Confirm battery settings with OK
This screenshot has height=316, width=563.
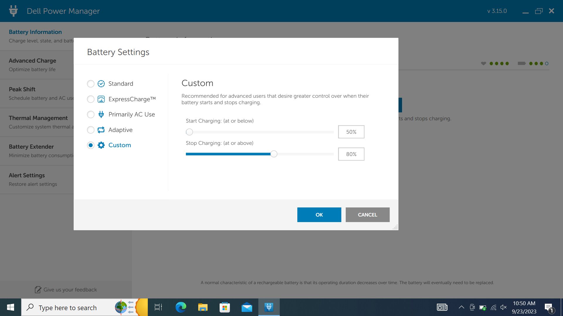point(319,215)
